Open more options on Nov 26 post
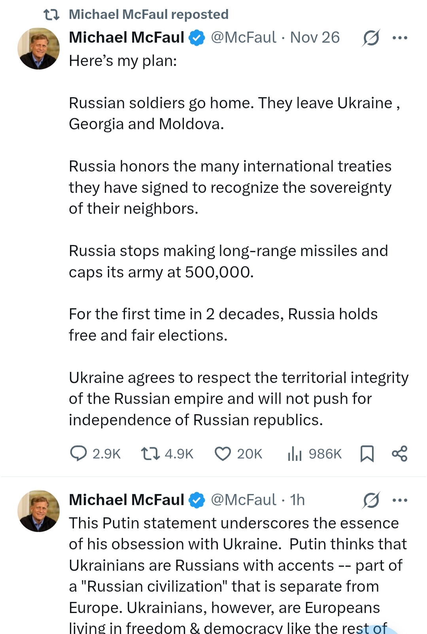Image resolution: width=427 pixels, height=634 pixels. point(400,38)
